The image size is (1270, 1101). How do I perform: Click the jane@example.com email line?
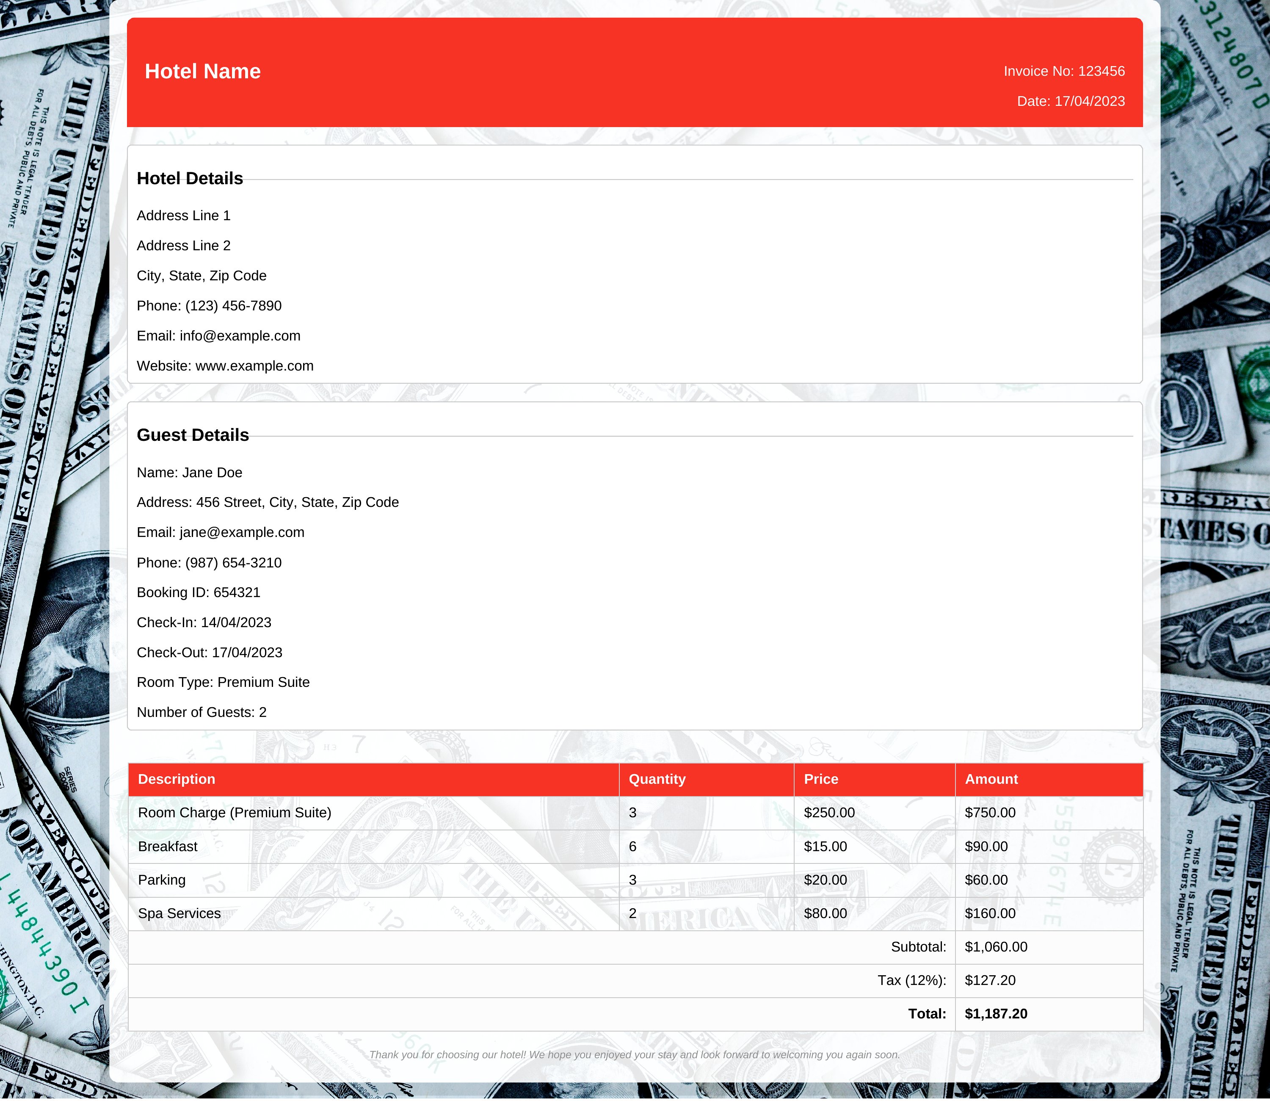click(x=221, y=533)
